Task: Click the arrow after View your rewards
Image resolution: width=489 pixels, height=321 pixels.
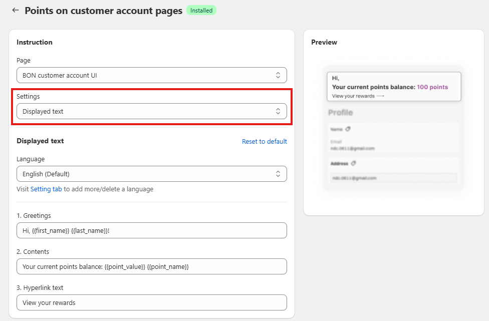Action: tap(380, 96)
